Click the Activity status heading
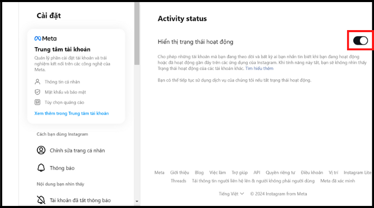374x208 pixels. click(x=182, y=19)
